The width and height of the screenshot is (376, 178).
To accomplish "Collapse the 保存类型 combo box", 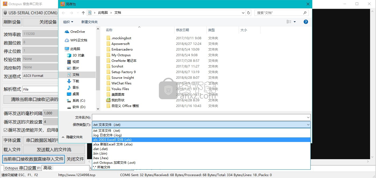I will click(x=308, y=124).
